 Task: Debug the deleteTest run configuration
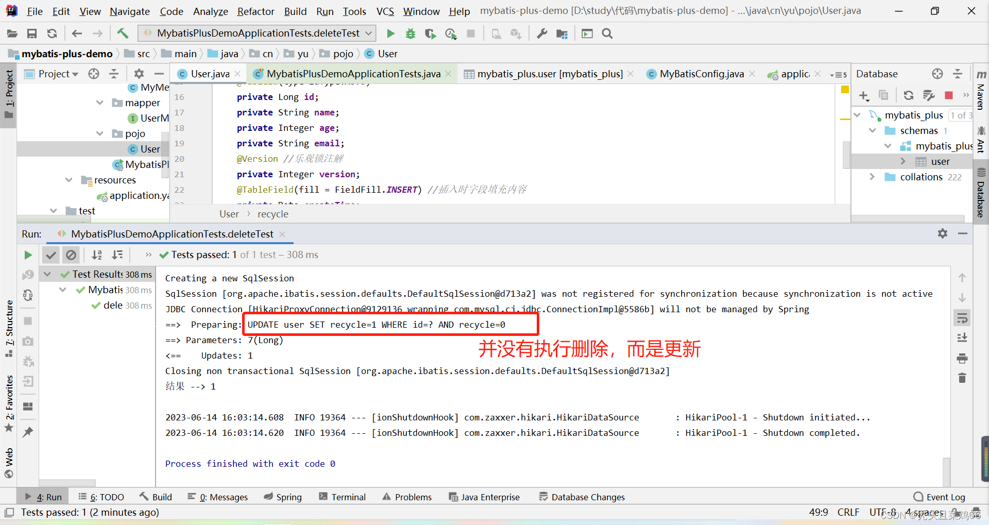[410, 33]
